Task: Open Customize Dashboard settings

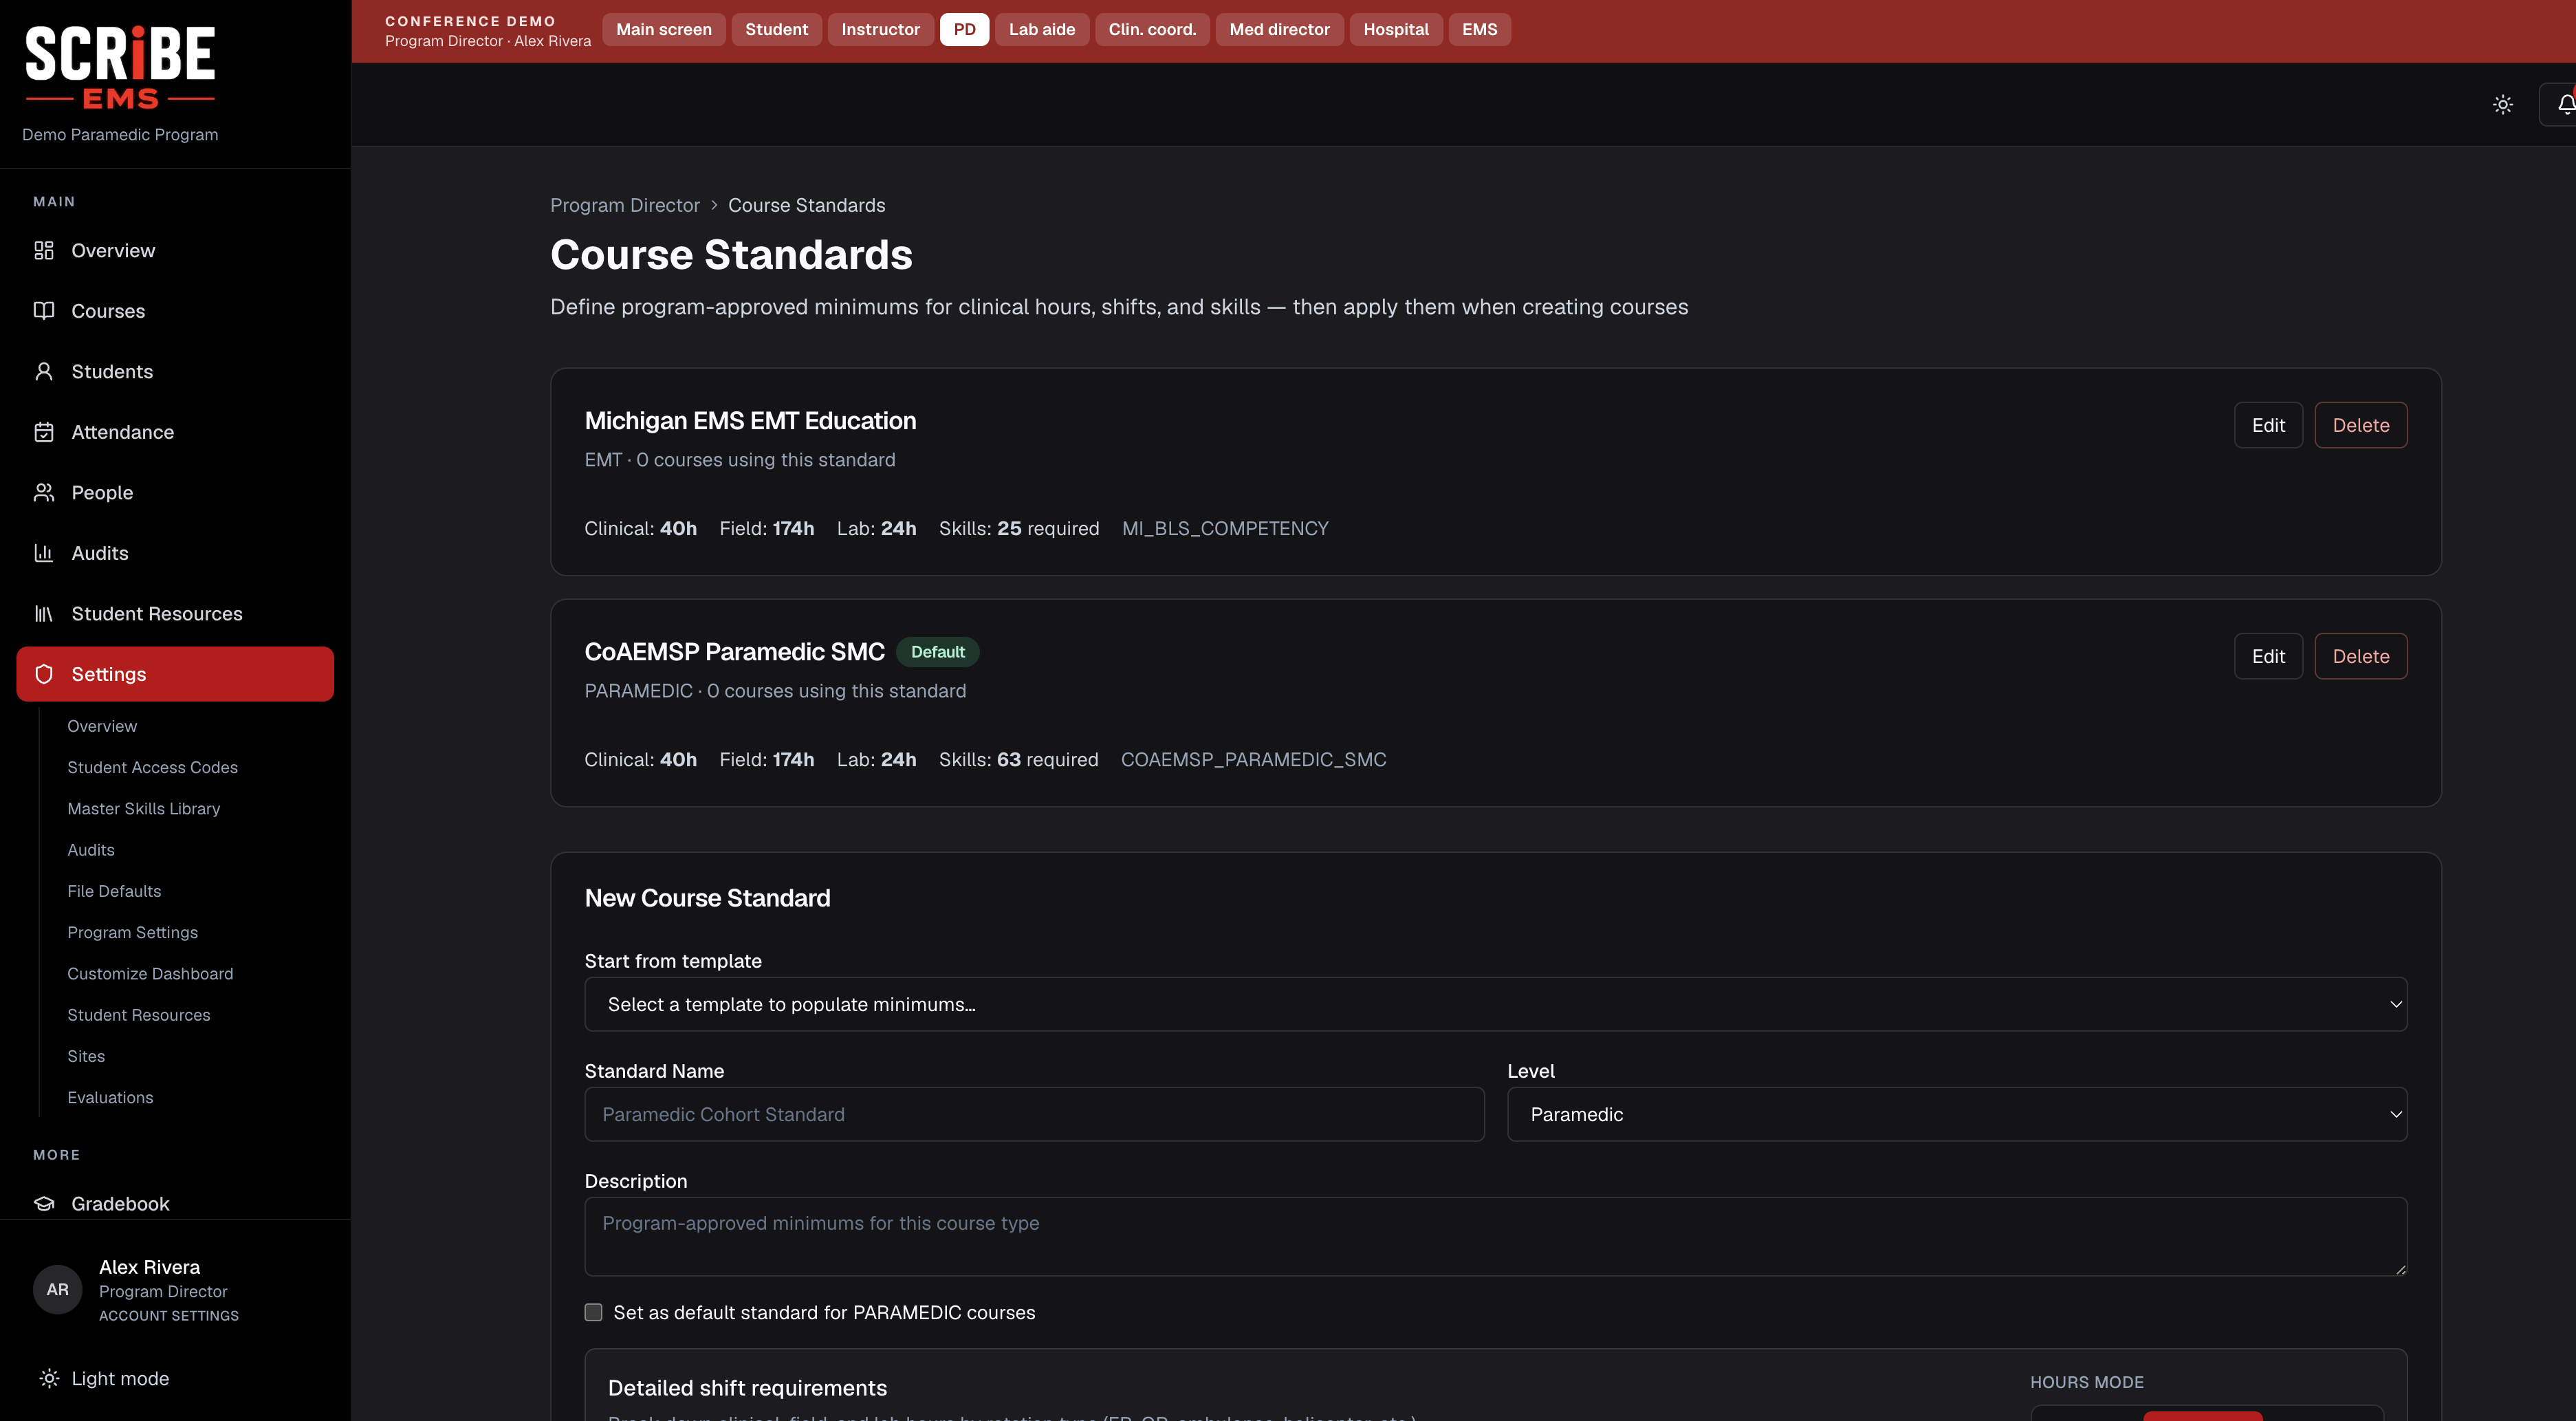Action: click(x=150, y=973)
